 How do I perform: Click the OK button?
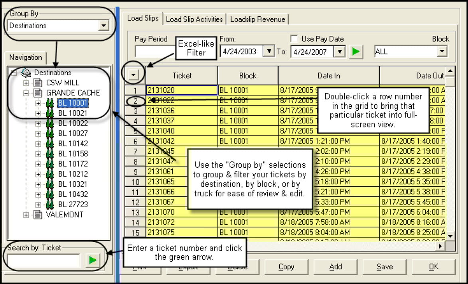tap(433, 267)
